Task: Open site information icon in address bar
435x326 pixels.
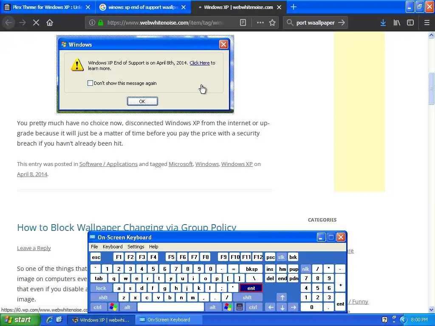Action: (x=92, y=23)
